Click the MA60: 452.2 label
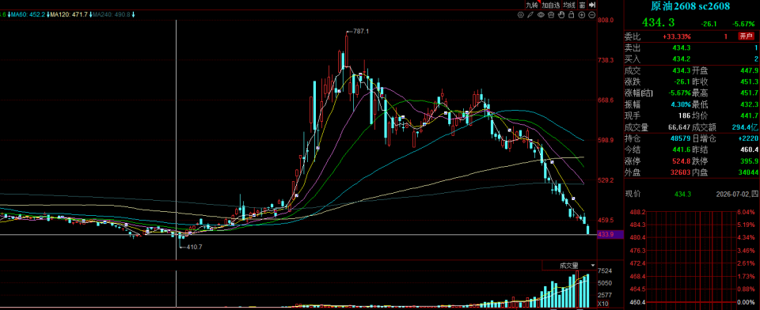The height and width of the screenshot is (310, 760). click(x=28, y=14)
